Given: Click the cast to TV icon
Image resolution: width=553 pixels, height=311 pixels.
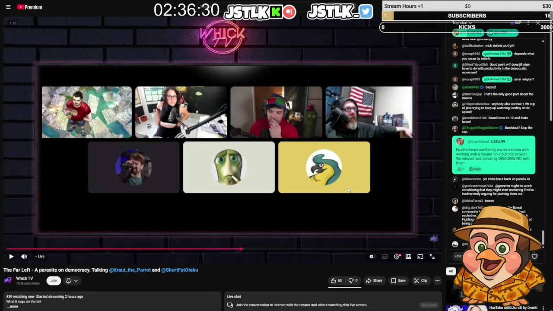Looking at the screenshot, I should point(420,257).
